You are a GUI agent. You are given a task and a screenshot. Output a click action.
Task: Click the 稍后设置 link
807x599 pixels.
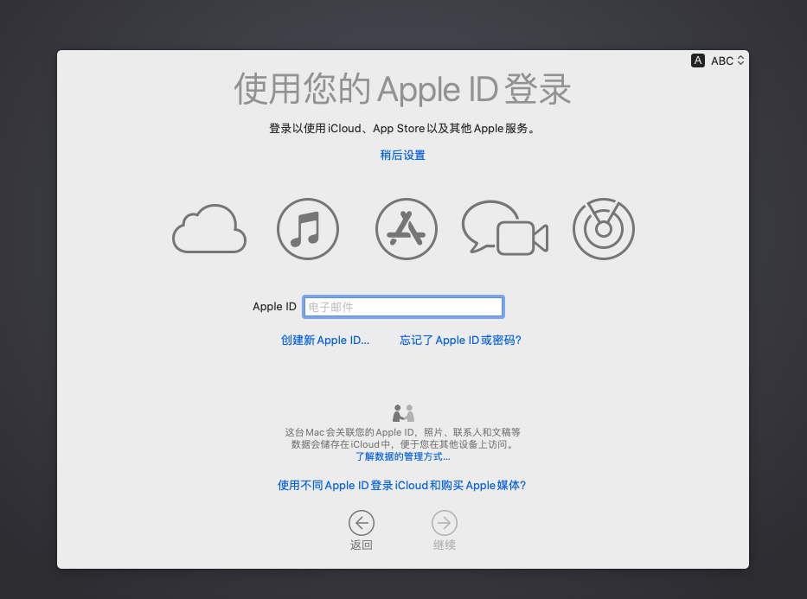[402, 155]
